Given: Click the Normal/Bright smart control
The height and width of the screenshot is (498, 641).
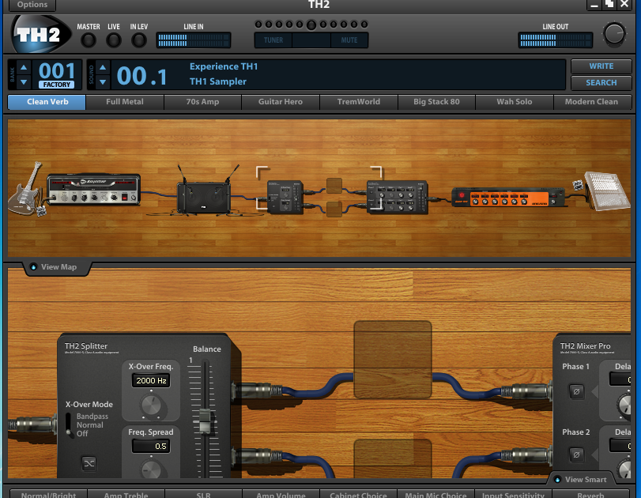Looking at the screenshot, I should coord(48,494).
